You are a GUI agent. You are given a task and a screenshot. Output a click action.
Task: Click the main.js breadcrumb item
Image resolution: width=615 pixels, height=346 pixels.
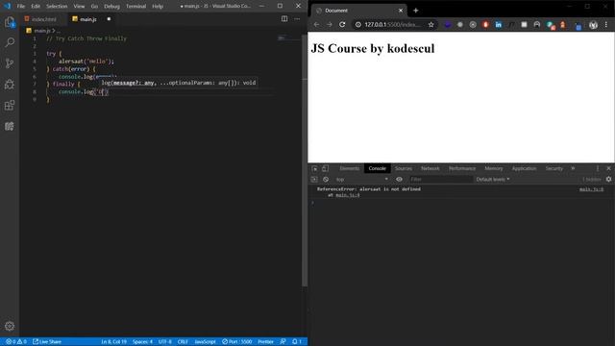(x=42, y=31)
